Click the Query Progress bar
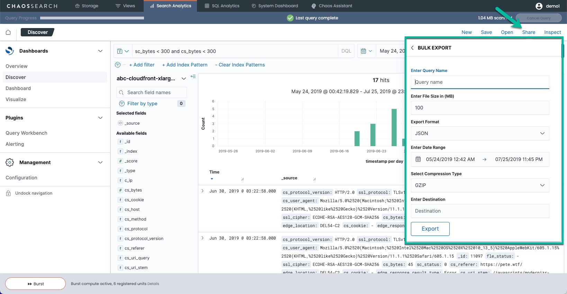Viewport: 567px width, 294px height. 92,18
